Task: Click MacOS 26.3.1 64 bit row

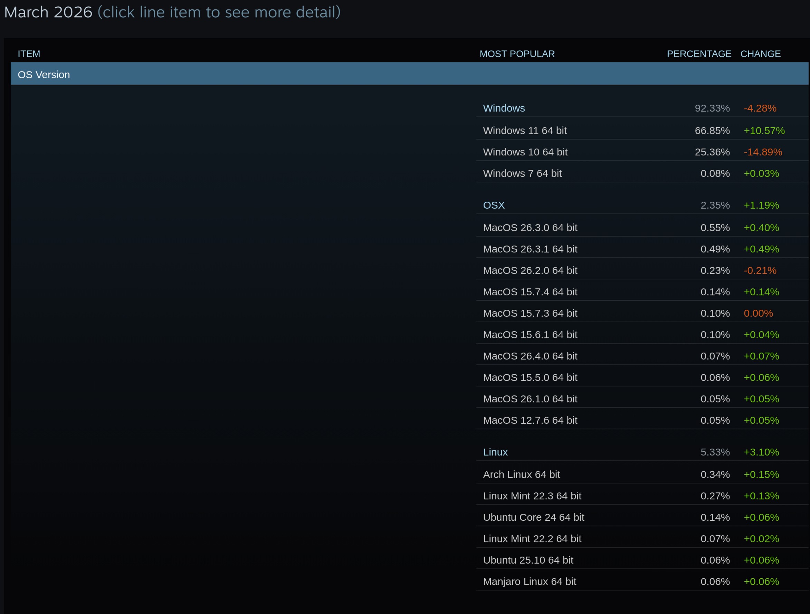Action: tap(530, 249)
